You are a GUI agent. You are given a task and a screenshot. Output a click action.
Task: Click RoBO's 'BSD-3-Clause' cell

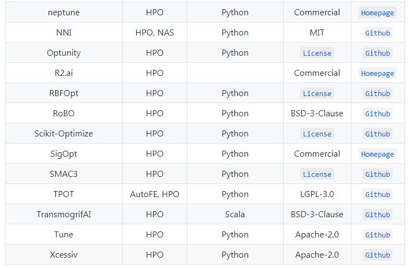point(317,113)
